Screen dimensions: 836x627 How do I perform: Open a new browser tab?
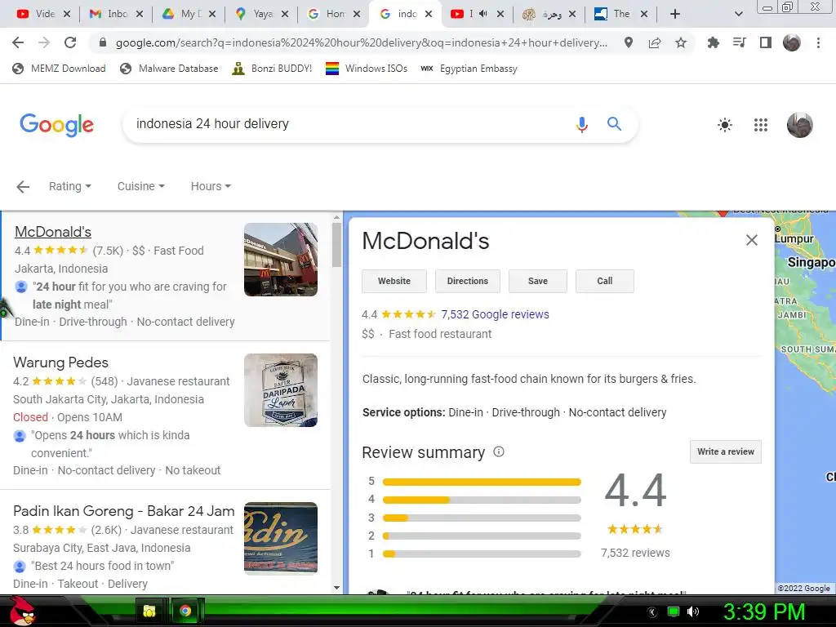pos(675,14)
